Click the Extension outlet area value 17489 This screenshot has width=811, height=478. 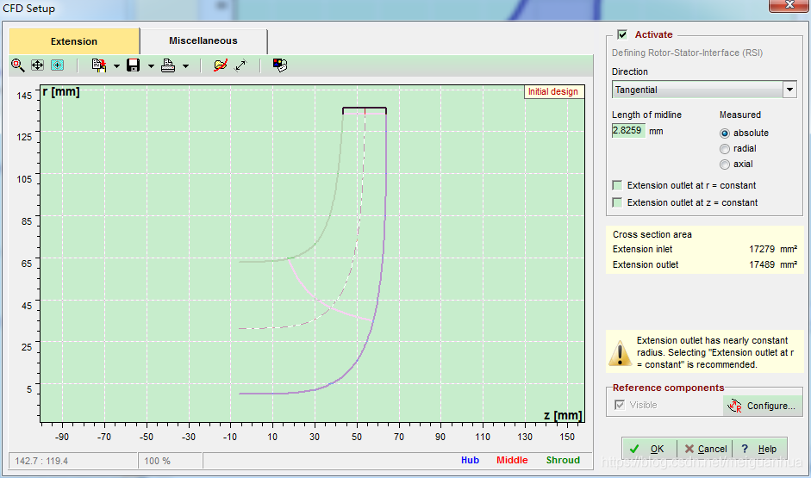tap(762, 264)
